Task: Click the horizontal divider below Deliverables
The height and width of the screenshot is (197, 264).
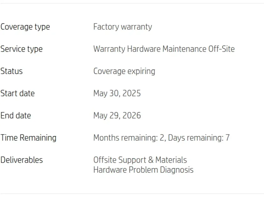Action: tap(132, 194)
